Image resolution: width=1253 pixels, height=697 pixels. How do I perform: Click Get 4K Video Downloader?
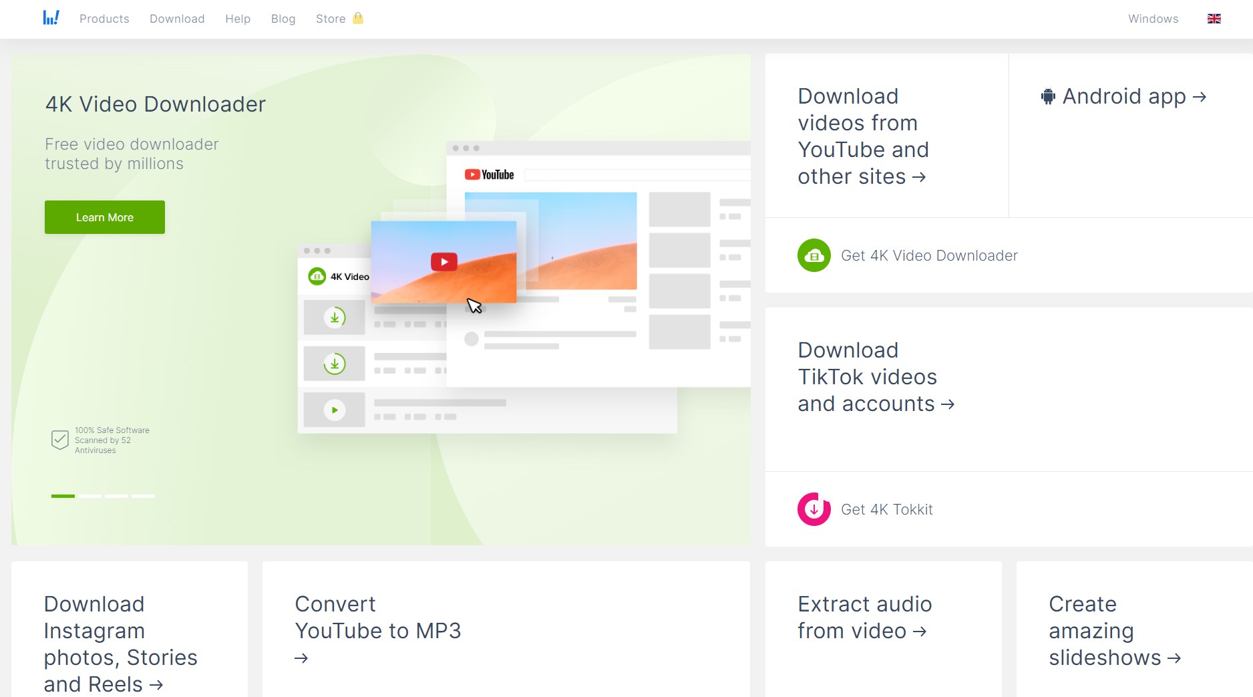click(x=929, y=255)
